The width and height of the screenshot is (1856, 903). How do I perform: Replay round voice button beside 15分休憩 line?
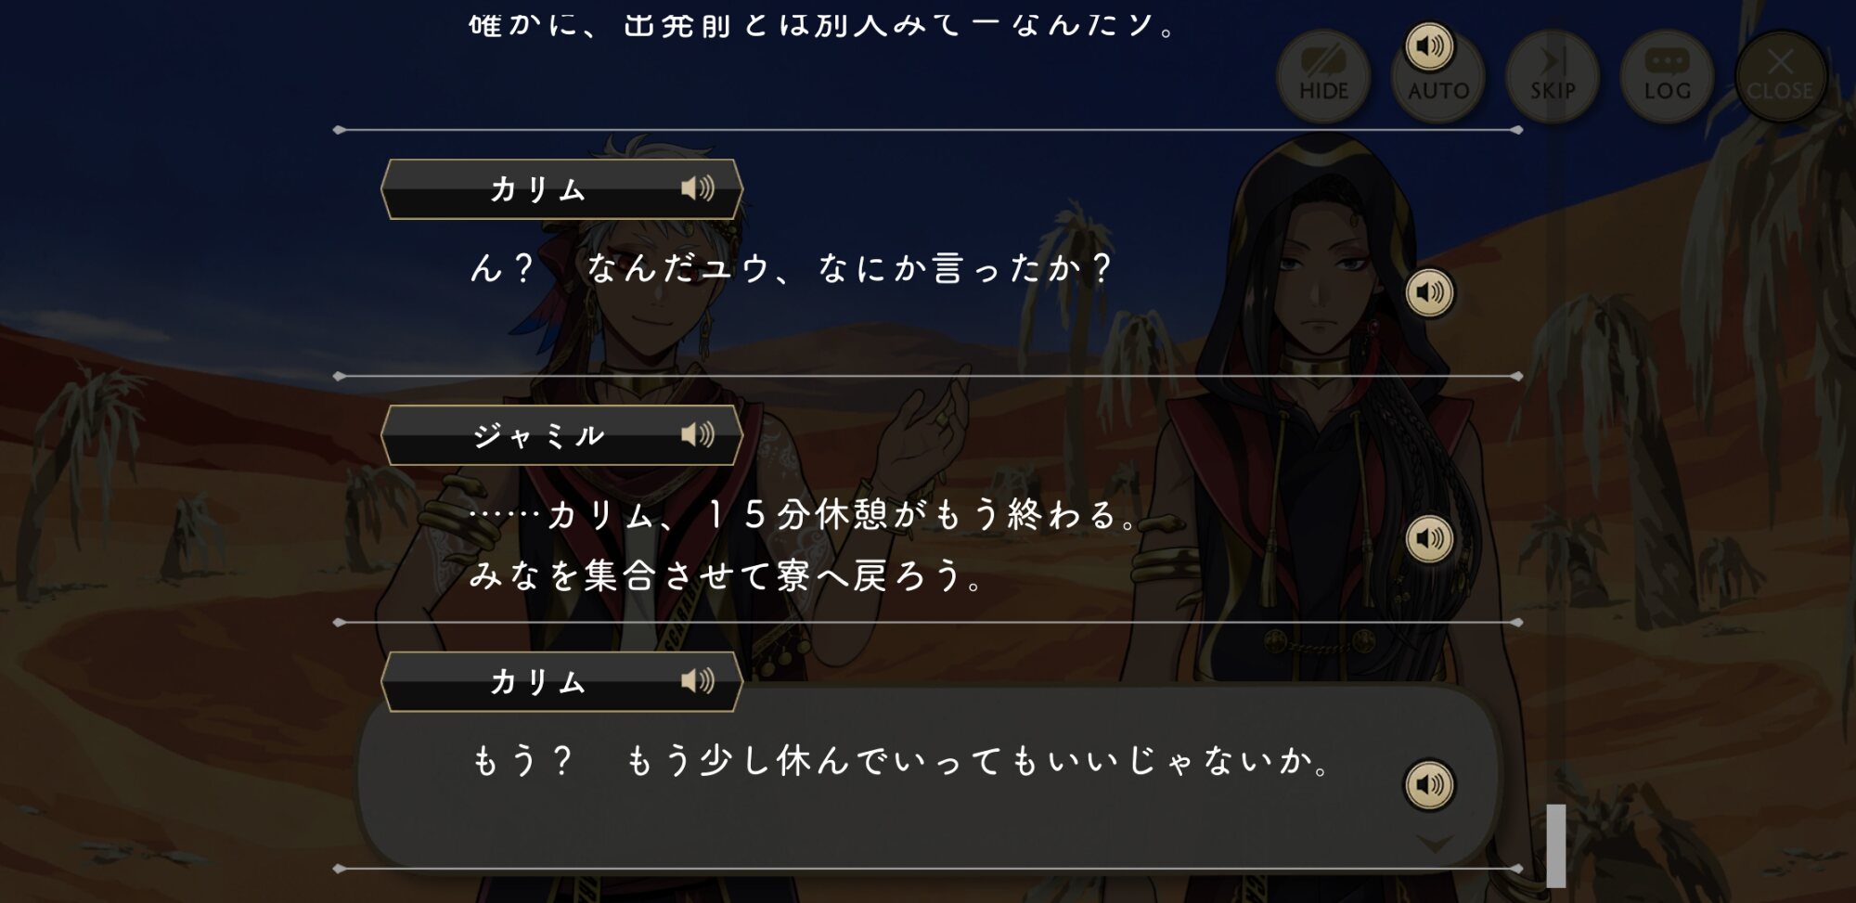(1429, 538)
